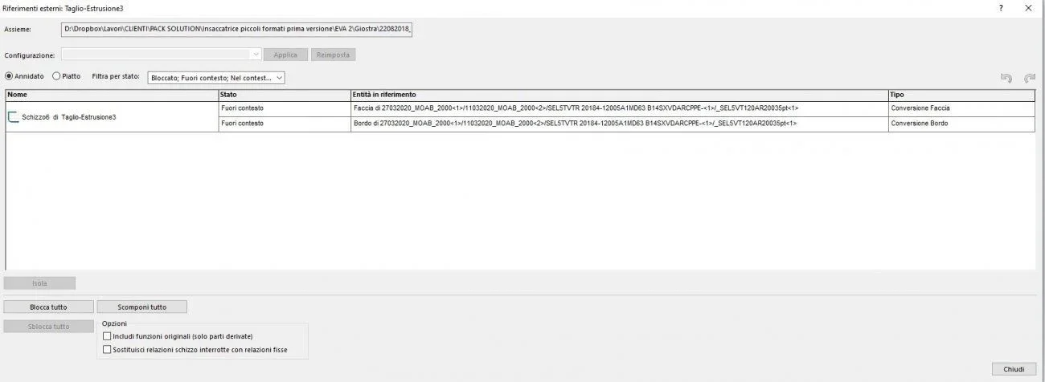Open the Configurazione dropdown
Screen dimensions: 1045x382
tap(161, 55)
